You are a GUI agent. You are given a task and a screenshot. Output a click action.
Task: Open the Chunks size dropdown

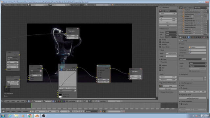coord(171,37)
